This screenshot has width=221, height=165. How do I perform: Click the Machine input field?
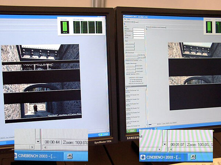coord(138,29)
